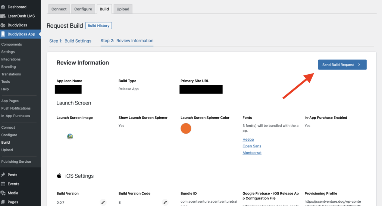Edit Build Version Code pencil icon
Viewport: 382px width, 206px height.
[x=165, y=202]
